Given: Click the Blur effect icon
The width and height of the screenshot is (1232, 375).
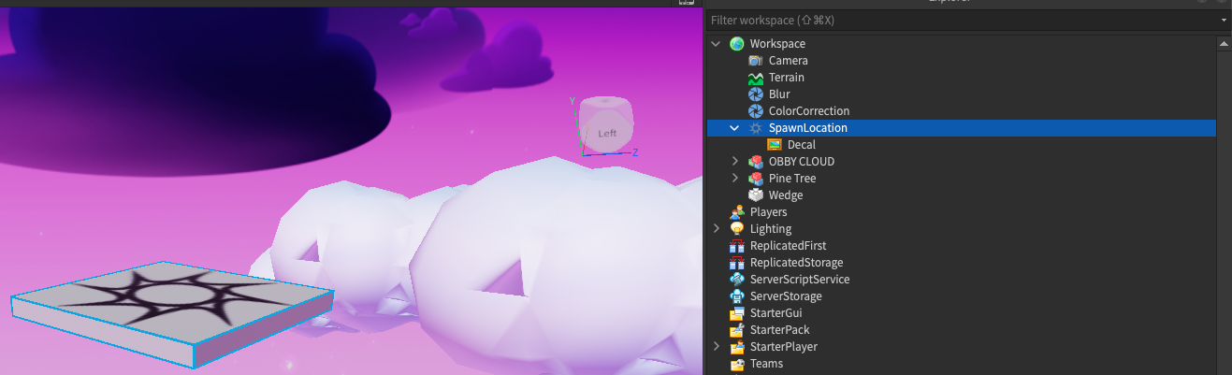Looking at the screenshot, I should 756,94.
